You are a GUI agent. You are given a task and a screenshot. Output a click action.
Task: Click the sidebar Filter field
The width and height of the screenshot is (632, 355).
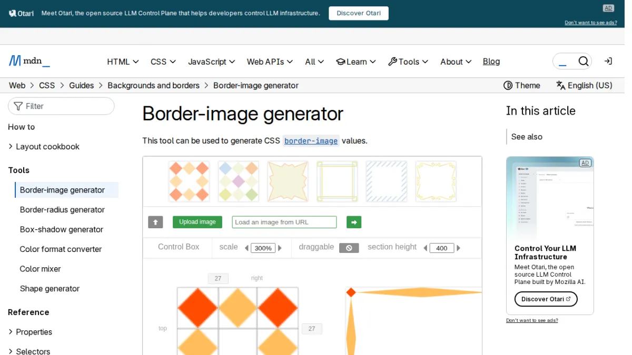pos(61,106)
